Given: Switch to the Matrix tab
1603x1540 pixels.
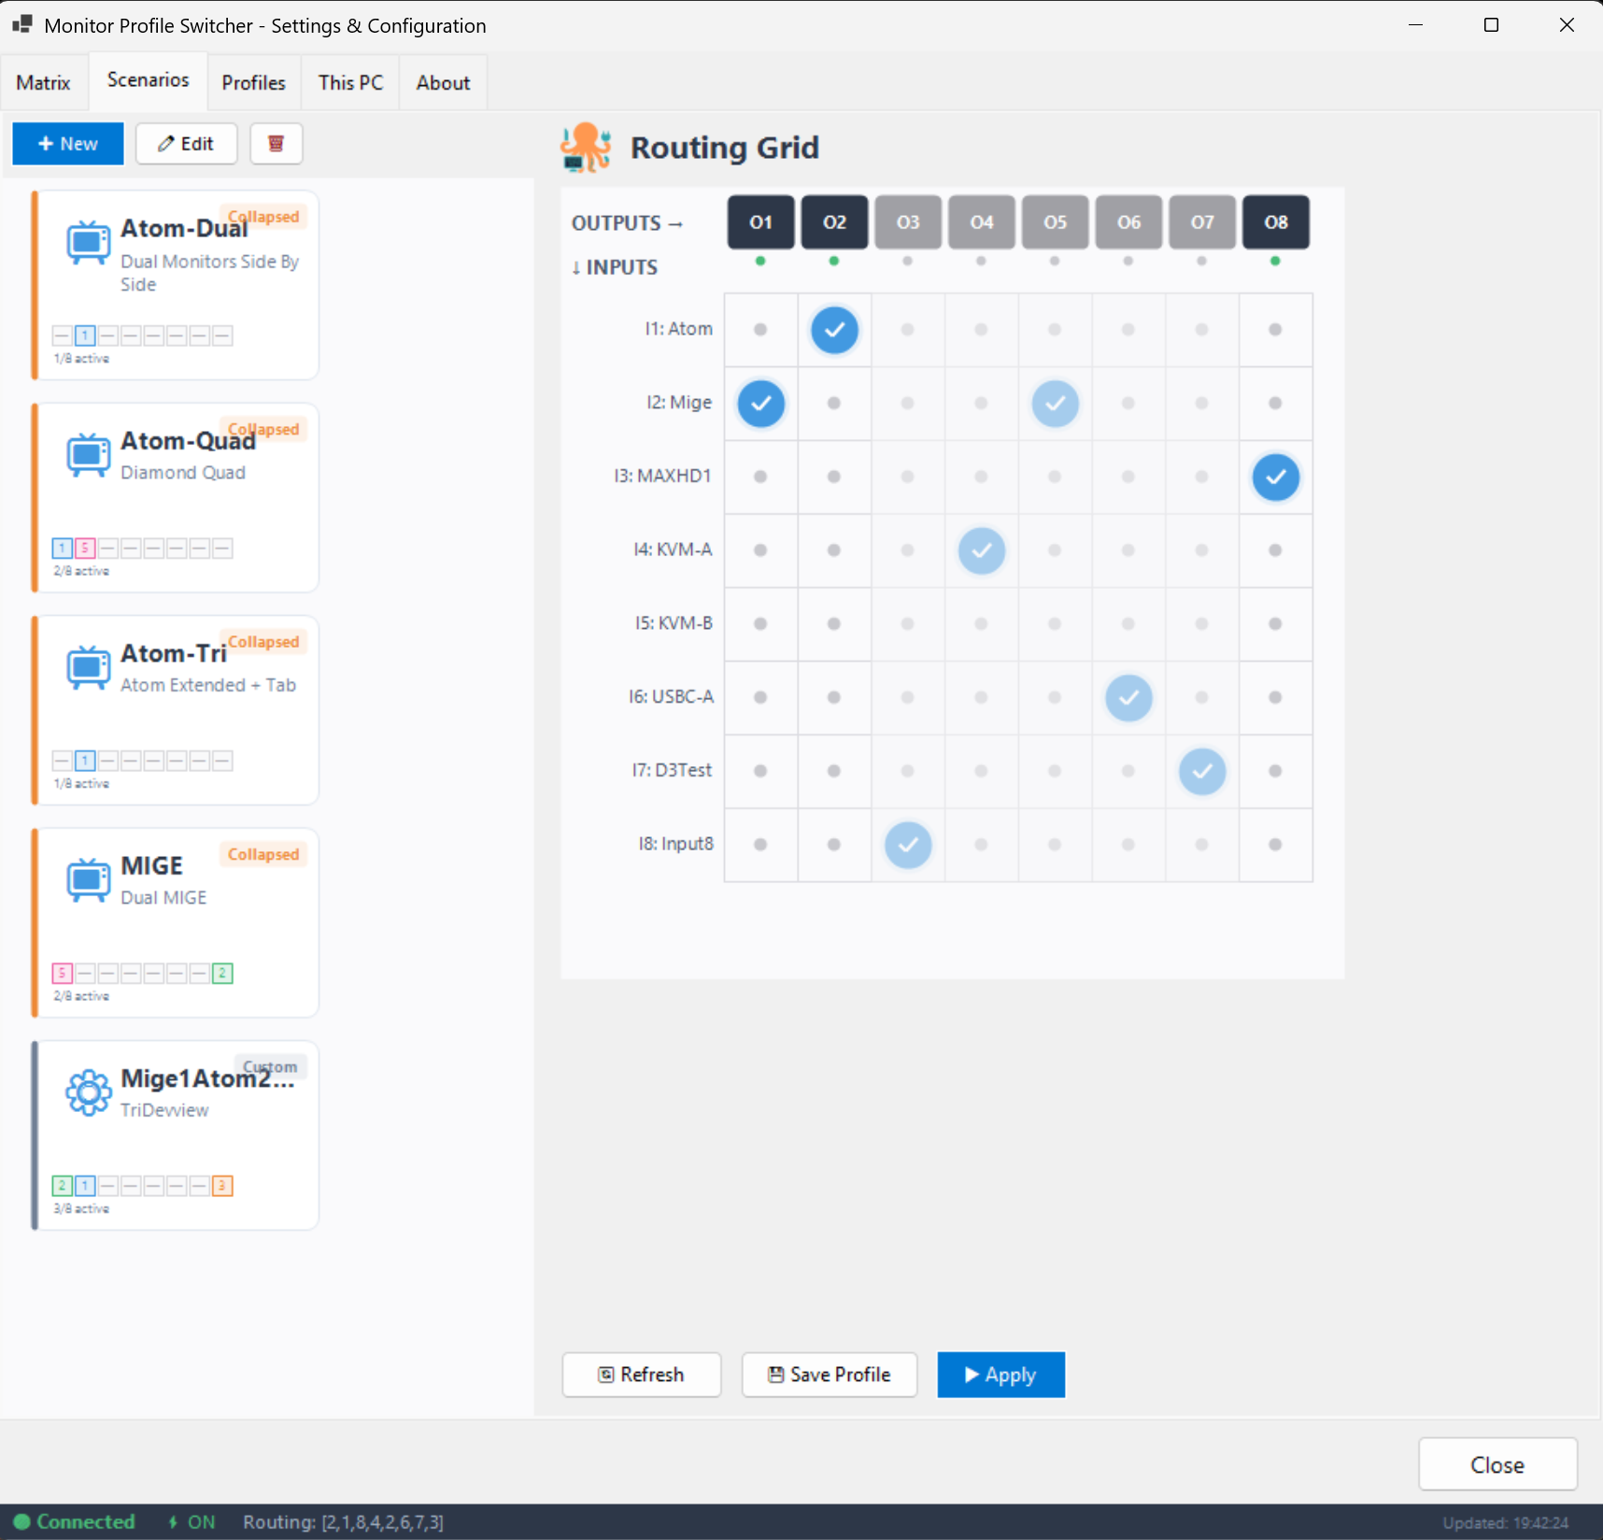Looking at the screenshot, I should tap(43, 81).
